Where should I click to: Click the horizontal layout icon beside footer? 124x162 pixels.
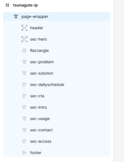pos(24,153)
